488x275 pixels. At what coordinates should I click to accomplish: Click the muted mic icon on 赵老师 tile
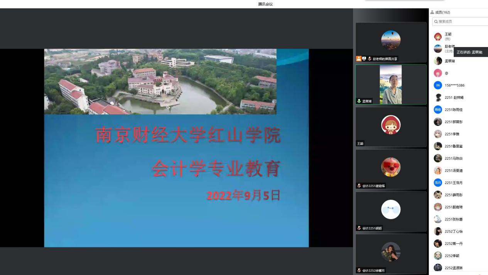tap(370, 59)
